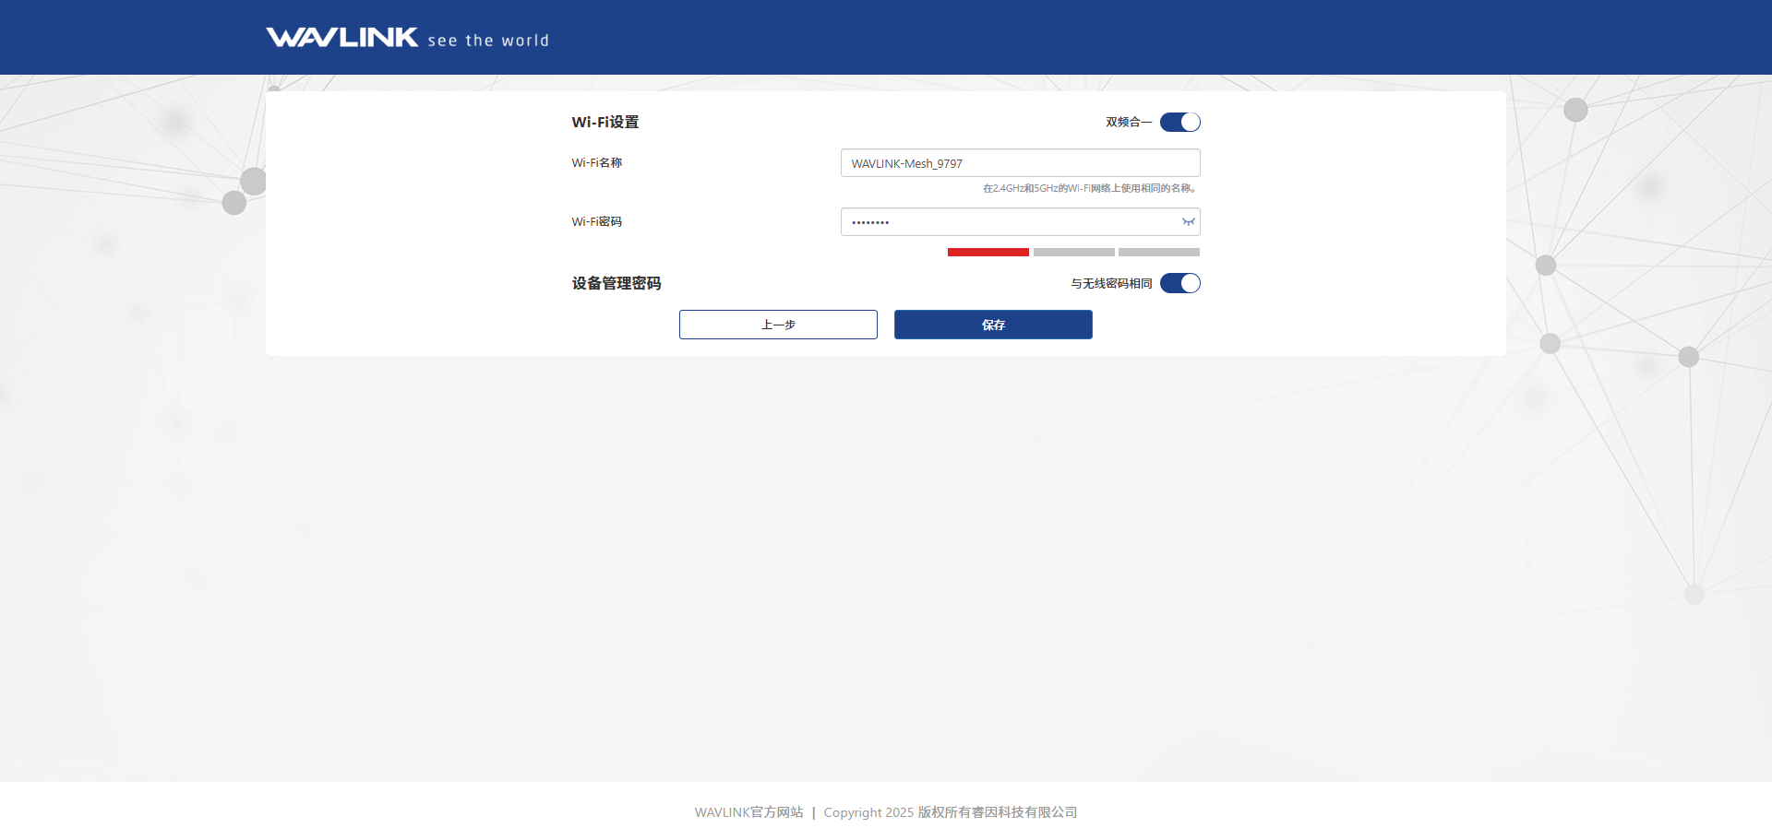The width and height of the screenshot is (1772, 840).
Task: Click the Wi-Fi密码 label
Action: coord(596,222)
